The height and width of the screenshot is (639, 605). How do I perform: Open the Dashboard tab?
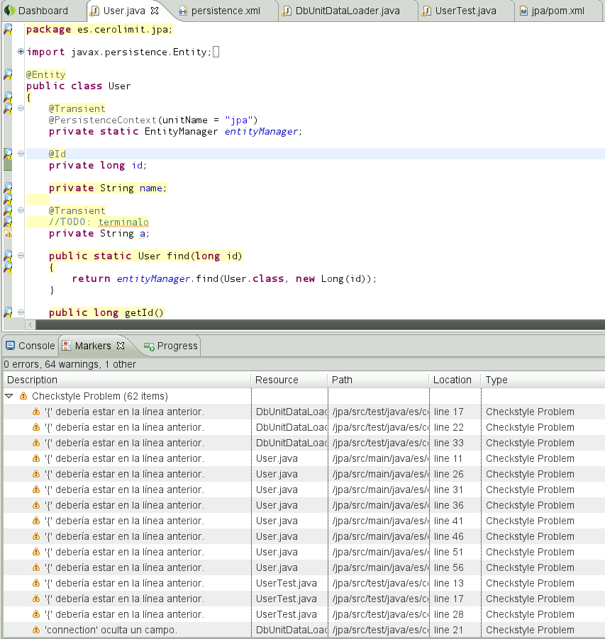tap(37, 11)
